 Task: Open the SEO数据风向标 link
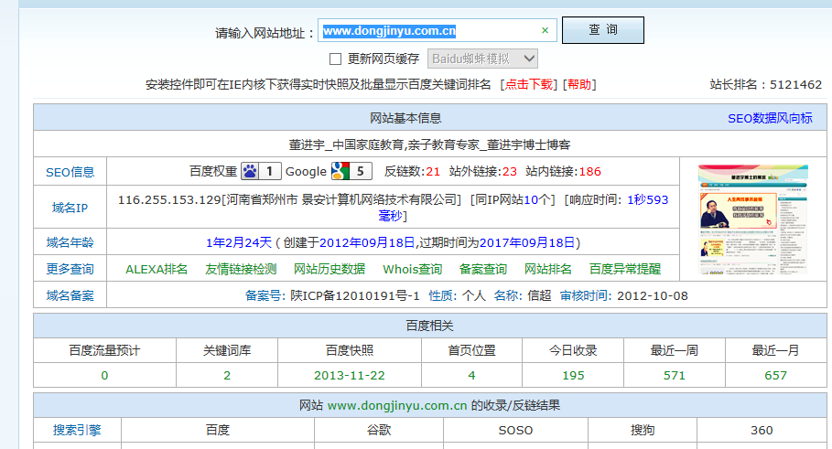(770, 118)
